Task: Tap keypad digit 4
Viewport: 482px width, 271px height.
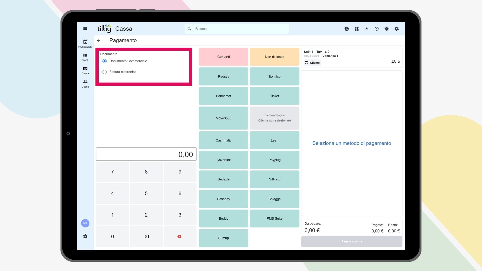Action: click(x=112, y=193)
